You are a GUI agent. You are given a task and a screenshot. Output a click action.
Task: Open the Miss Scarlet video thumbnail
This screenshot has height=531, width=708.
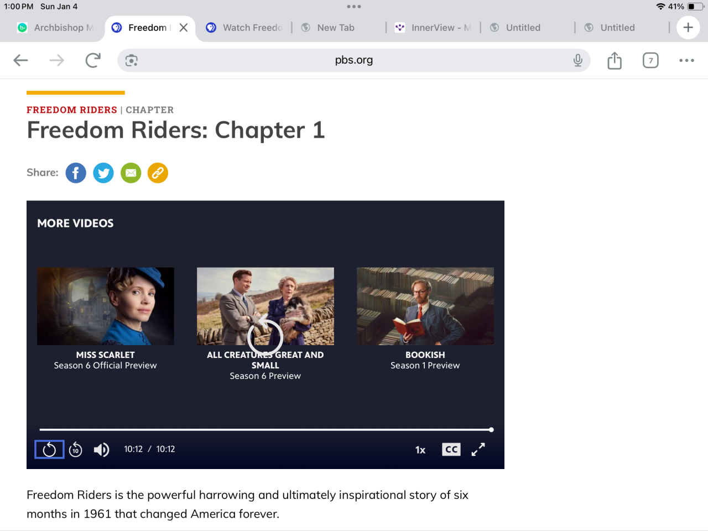106,306
